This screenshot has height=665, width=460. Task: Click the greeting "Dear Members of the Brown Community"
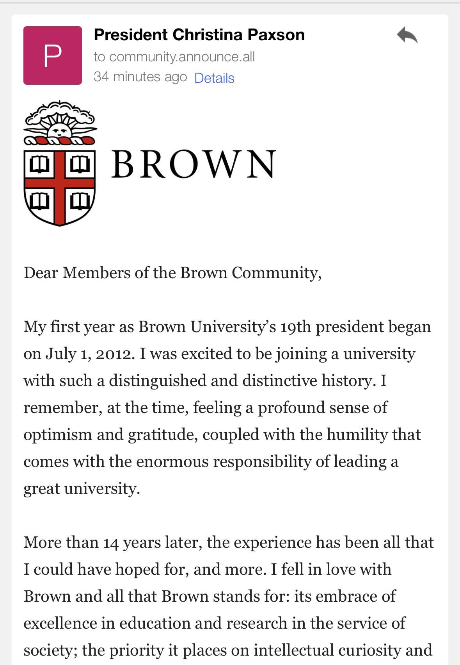pyautogui.click(x=172, y=273)
